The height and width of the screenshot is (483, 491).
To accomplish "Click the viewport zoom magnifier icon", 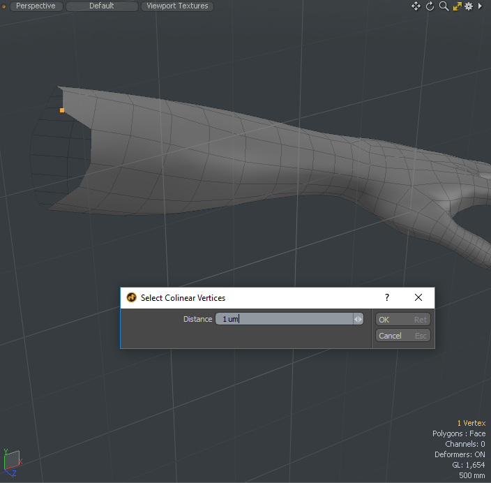I will pyautogui.click(x=444, y=6).
